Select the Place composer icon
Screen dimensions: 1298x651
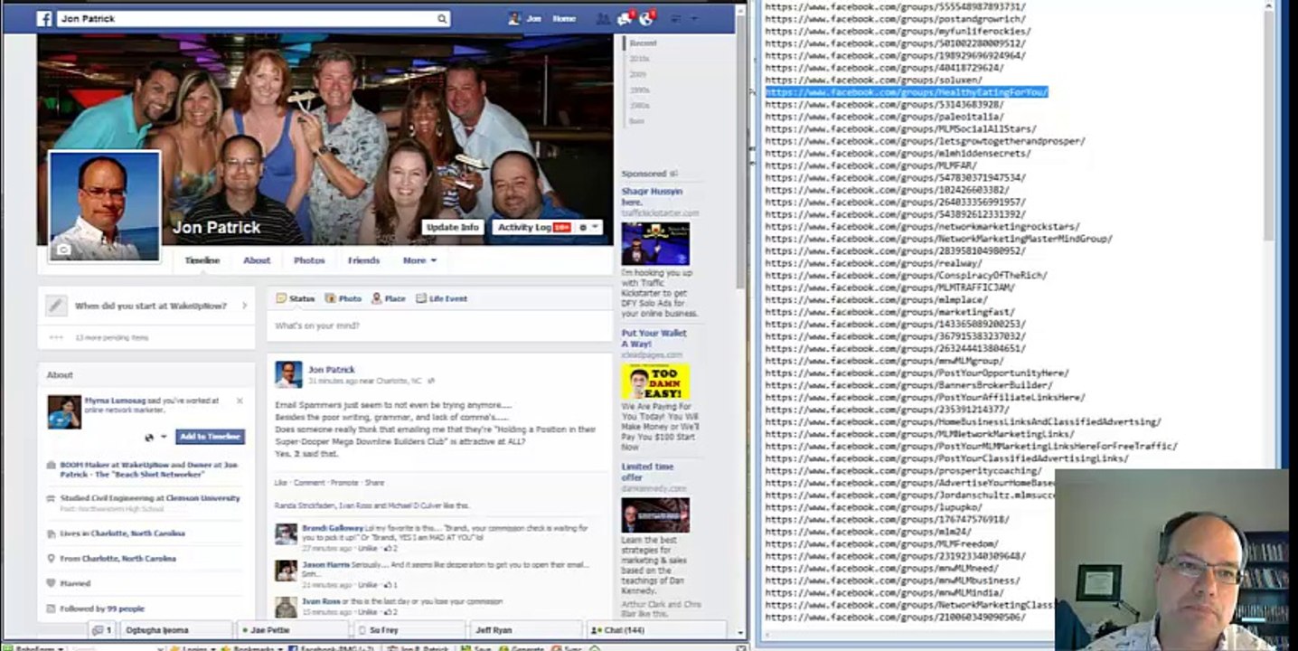(376, 298)
